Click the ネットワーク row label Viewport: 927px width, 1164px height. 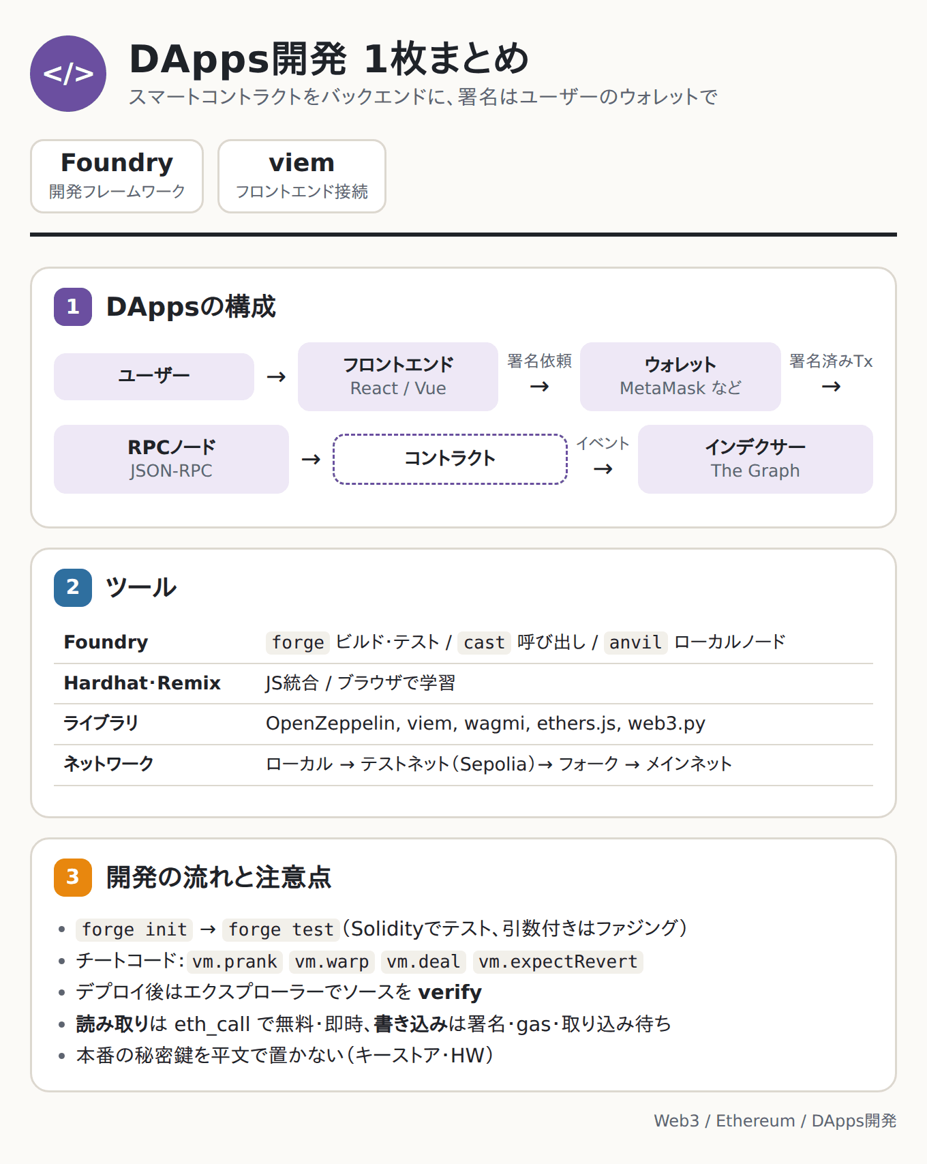pyautogui.click(x=108, y=764)
